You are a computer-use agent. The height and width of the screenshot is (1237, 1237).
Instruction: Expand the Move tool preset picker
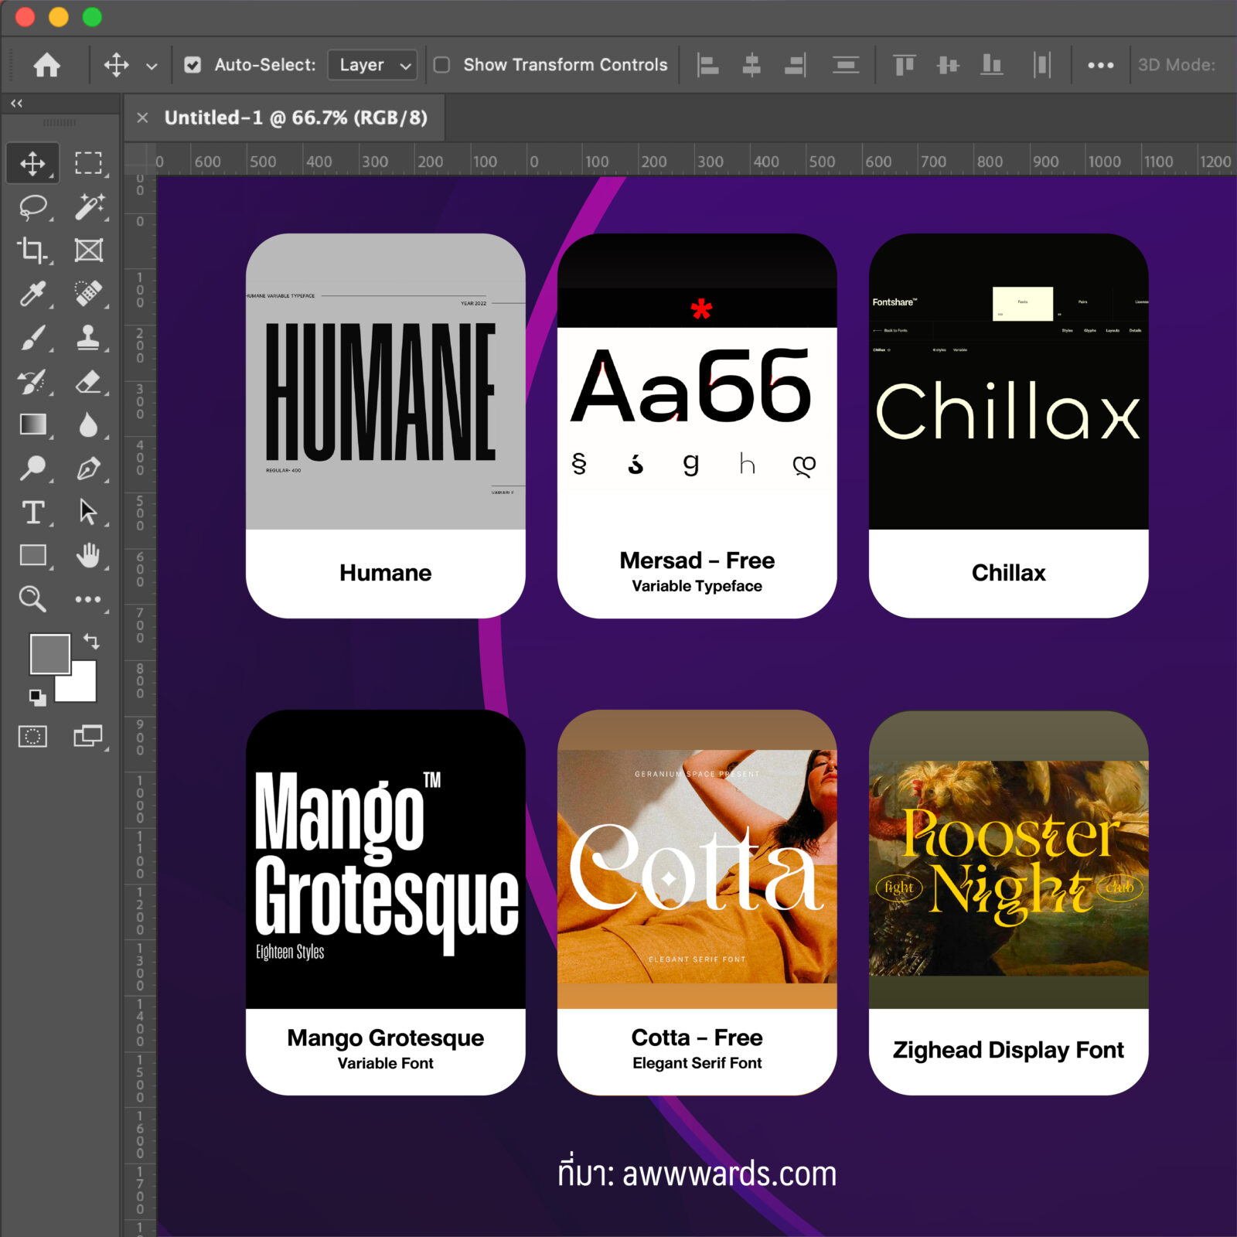152,66
